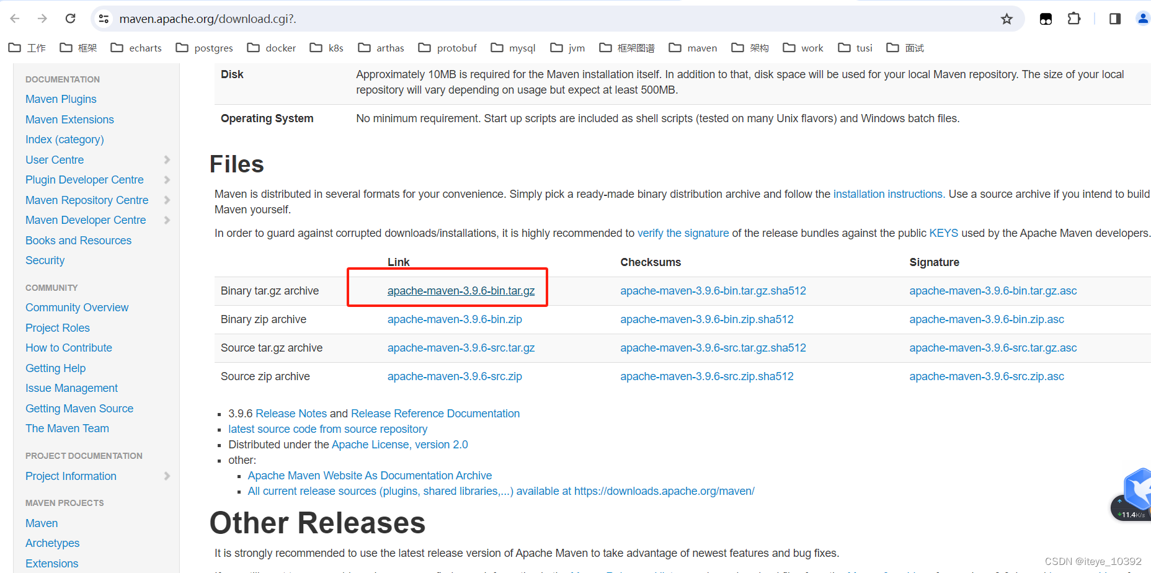Go to Index (category) sidebar item
This screenshot has width=1151, height=573.
[64, 140]
